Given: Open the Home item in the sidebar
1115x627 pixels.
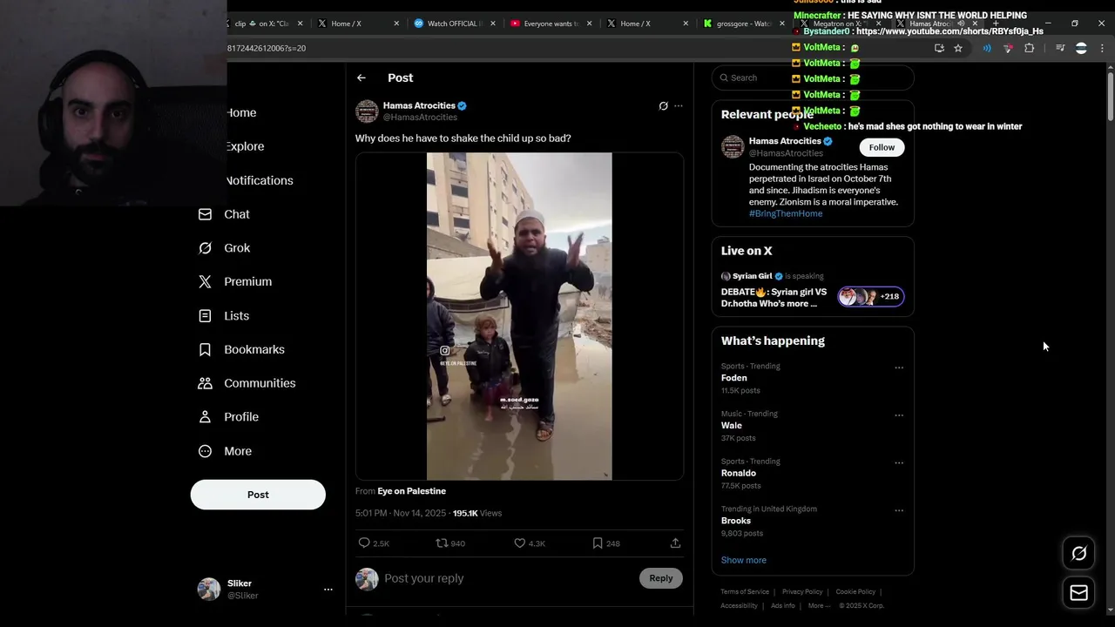Looking at the screenshot, I should 241,113.
